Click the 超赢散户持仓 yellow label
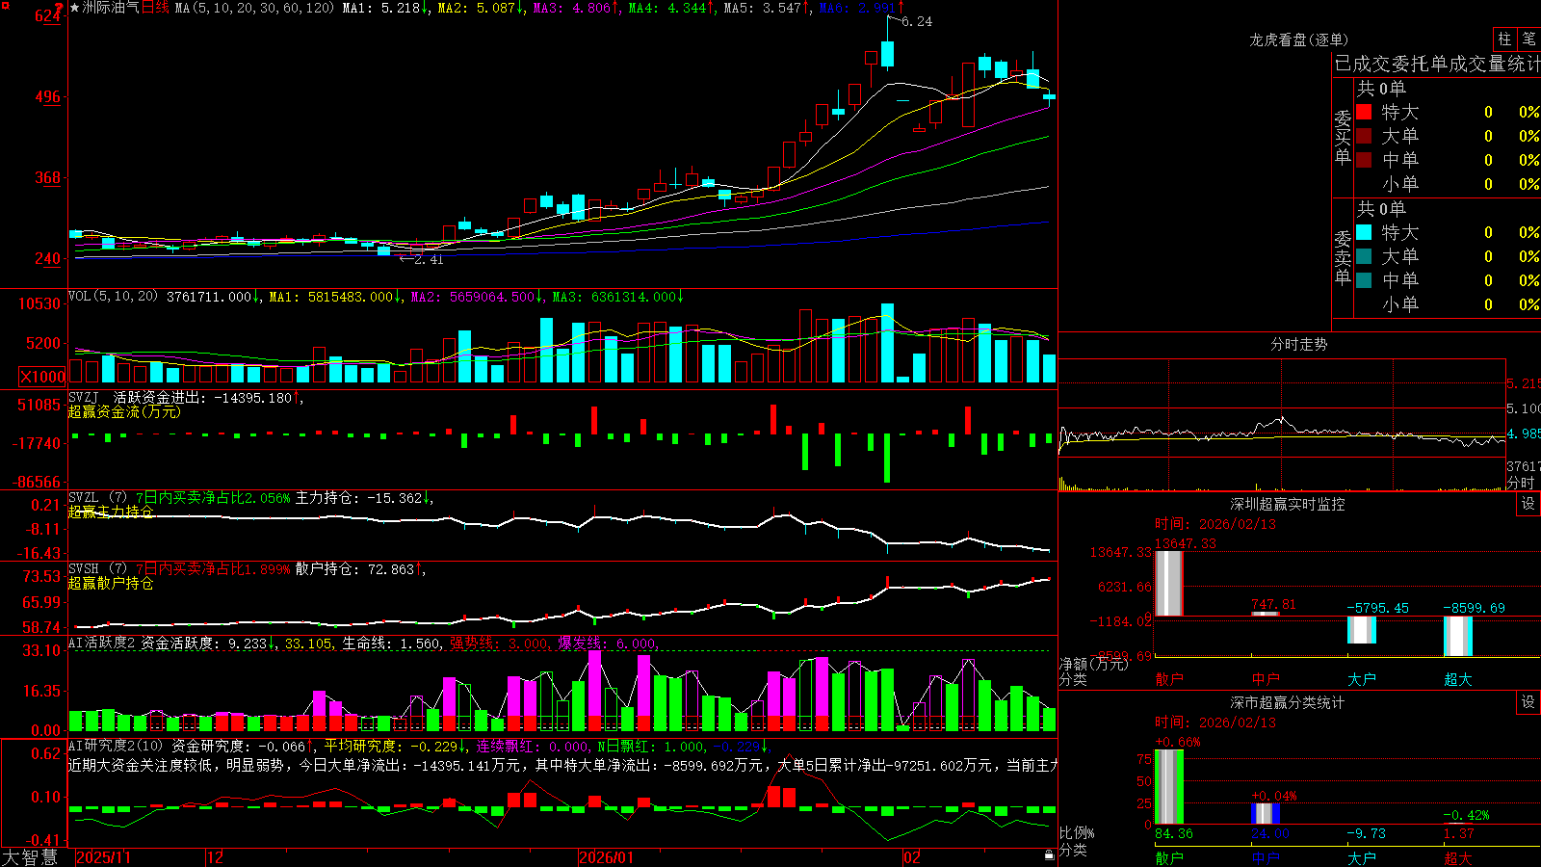 point(111,583)
